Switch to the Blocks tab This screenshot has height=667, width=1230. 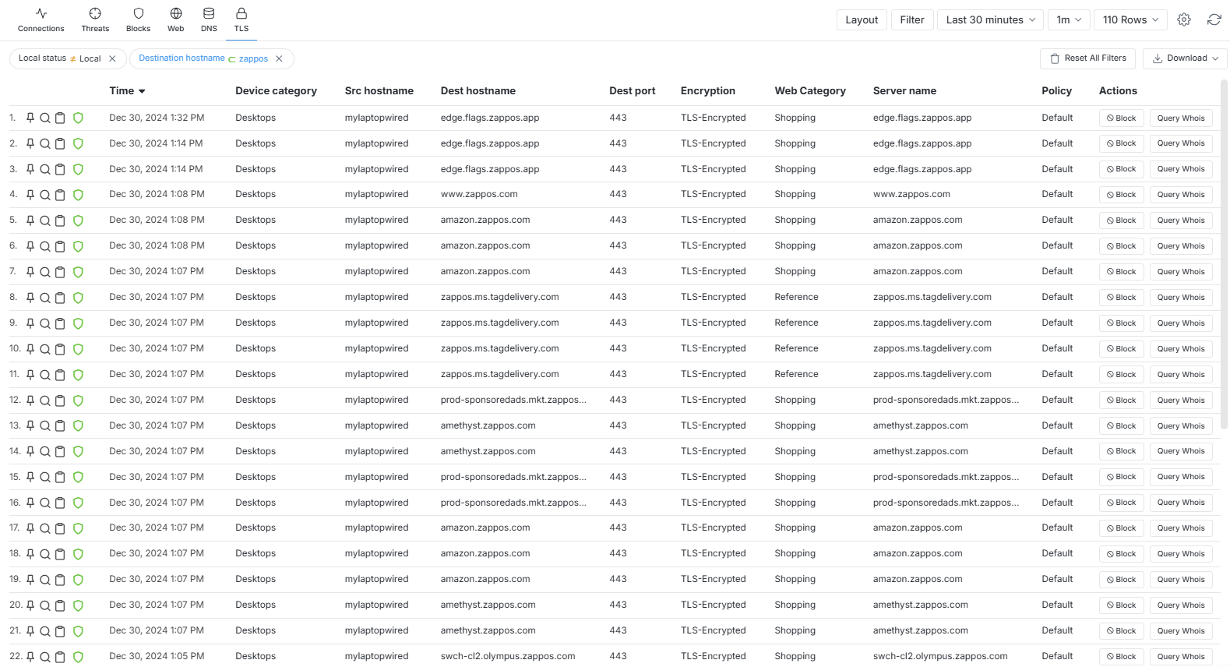pos(139,20)
